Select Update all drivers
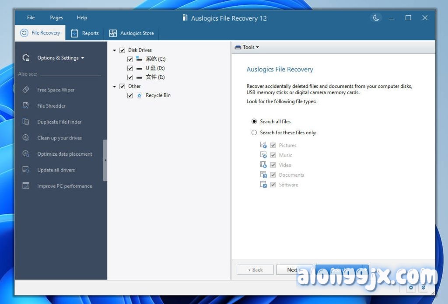The width and height of the screenshot is (448, 304). pyautogui.click(x=56, y=170)
